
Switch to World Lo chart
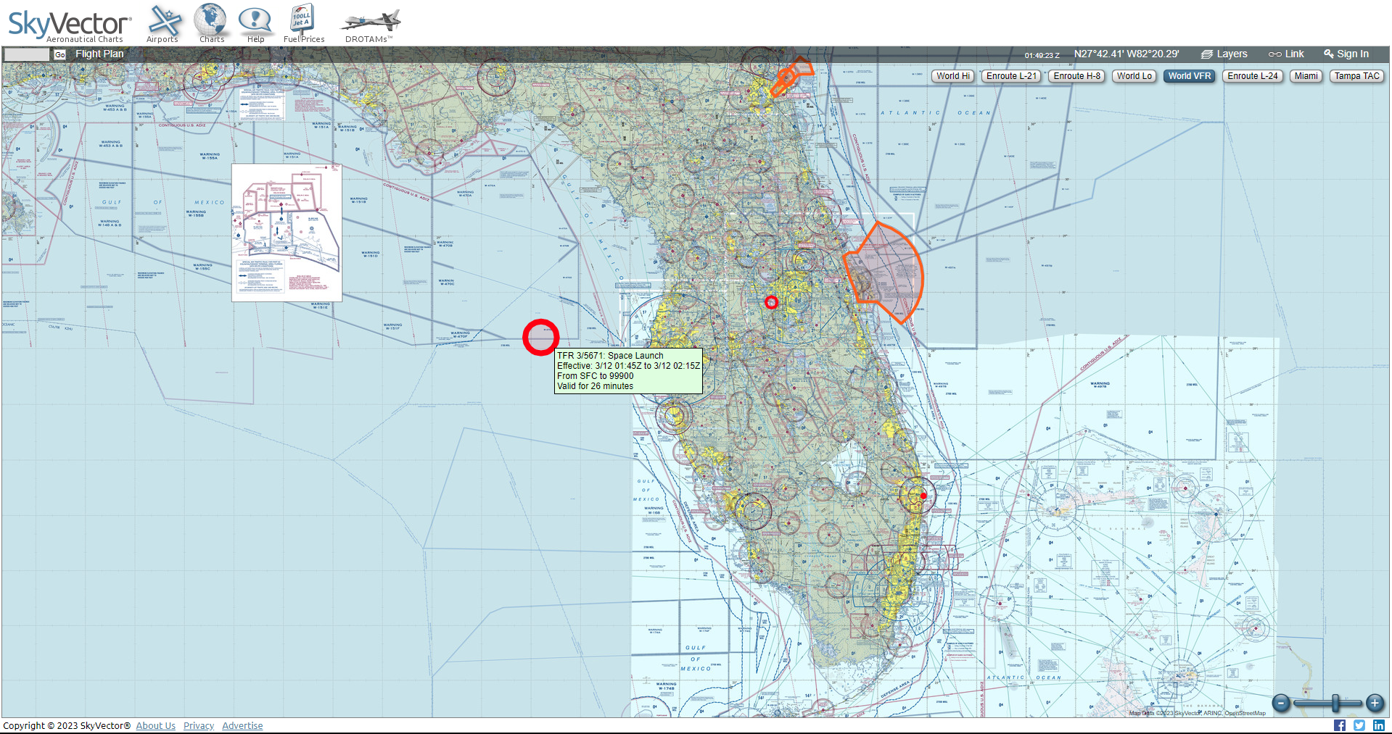[x=1134, y=76]
